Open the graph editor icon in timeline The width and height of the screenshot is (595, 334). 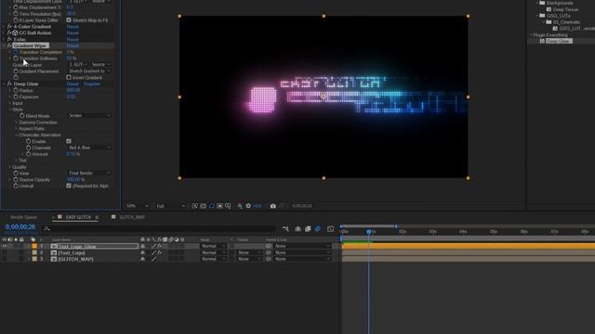coord(331,229)
